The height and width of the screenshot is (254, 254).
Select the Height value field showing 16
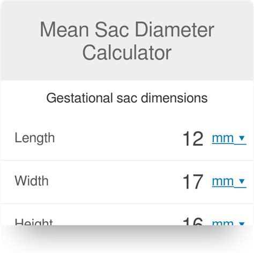tap(193, 221)
